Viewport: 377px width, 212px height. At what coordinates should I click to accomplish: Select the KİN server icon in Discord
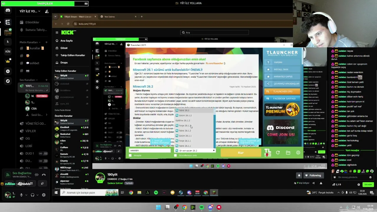(x=8, y=51)
